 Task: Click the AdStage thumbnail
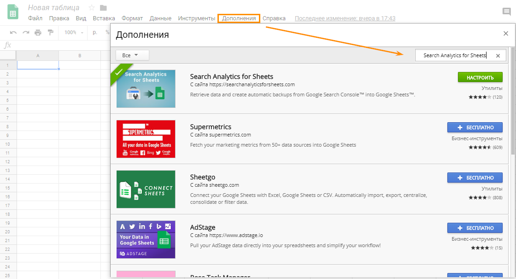pyautogui.click(x=146, y=239)
